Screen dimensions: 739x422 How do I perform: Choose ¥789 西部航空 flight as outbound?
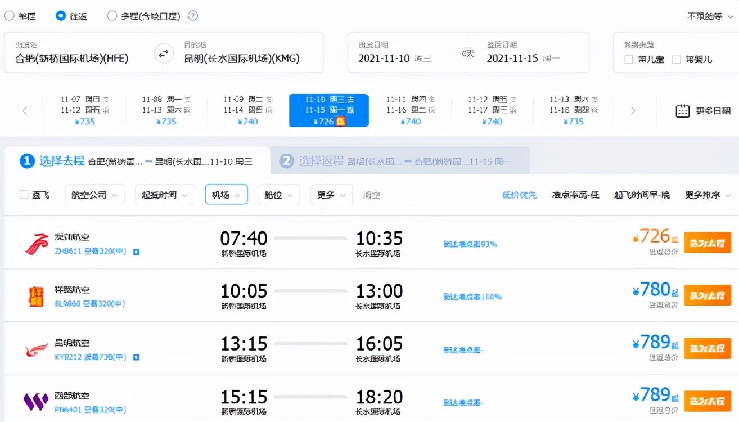708,401
